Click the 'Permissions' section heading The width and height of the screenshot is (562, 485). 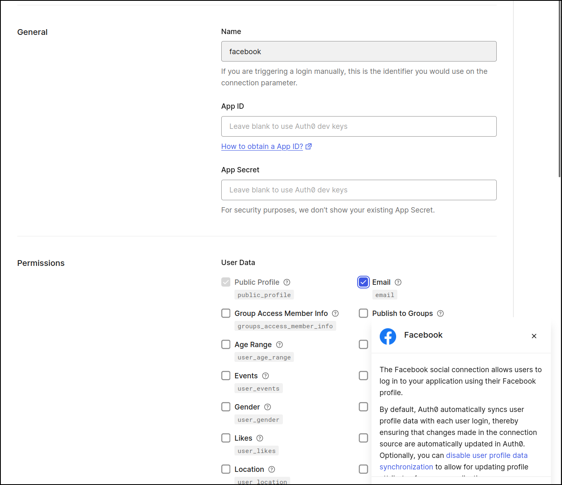pyautogui.click(x=41, y=263)
